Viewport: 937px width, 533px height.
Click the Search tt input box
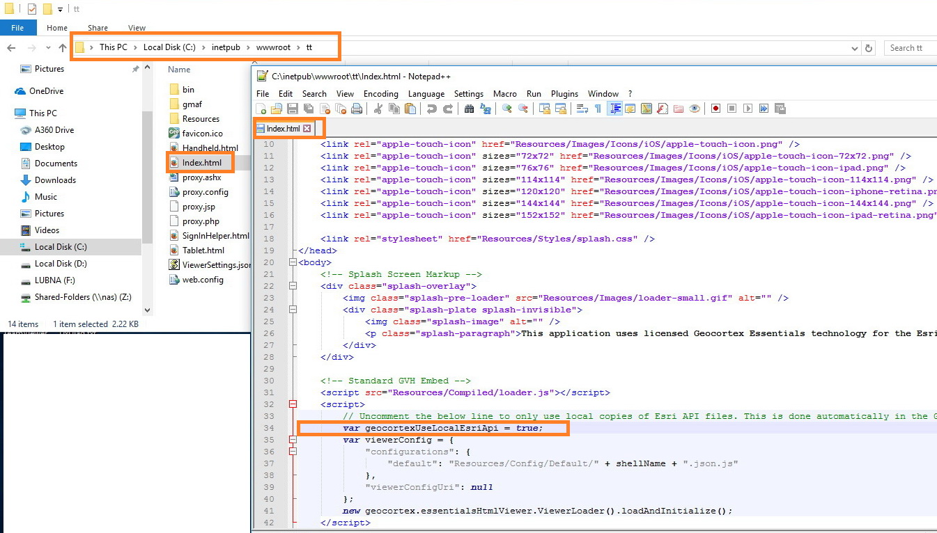coord(911,48)
